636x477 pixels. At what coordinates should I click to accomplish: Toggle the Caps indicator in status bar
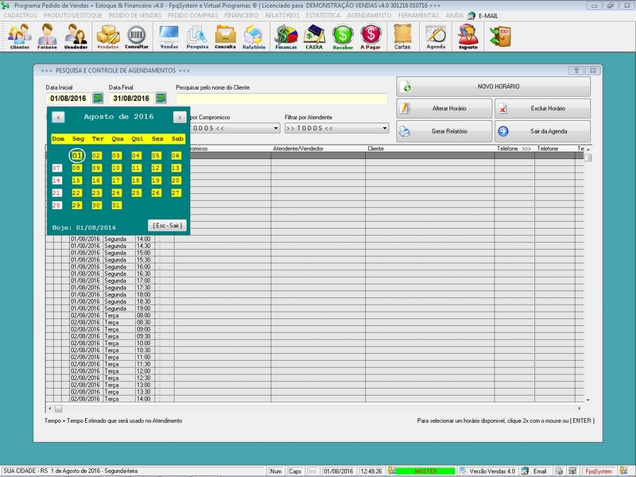[294, 471]
